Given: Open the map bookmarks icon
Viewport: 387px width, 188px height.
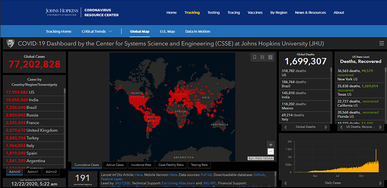Looking at the screenshot, I should click(x=254, y=57).
